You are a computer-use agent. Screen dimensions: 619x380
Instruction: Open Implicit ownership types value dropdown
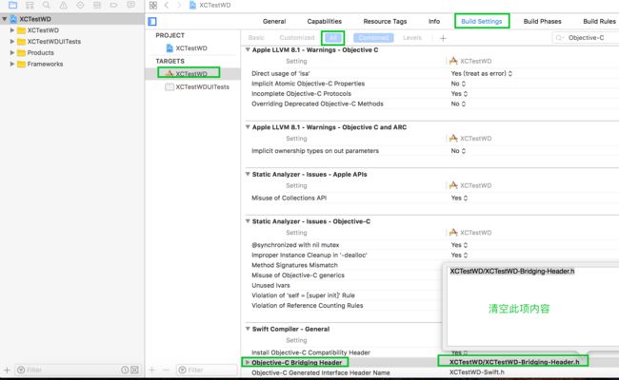(x=458, y=151)
